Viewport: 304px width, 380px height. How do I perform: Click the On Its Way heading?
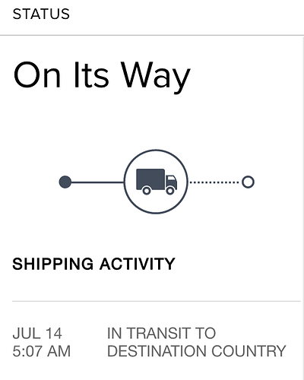click(102, 75)
